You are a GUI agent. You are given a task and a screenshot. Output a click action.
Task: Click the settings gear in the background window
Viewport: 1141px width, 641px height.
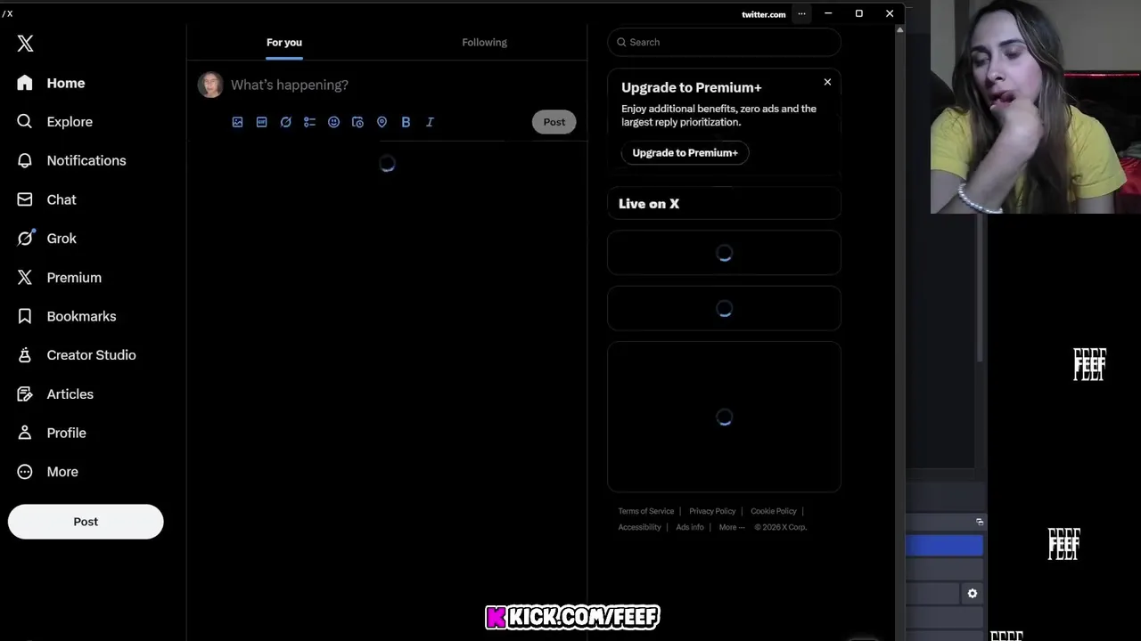pos(973,593)
